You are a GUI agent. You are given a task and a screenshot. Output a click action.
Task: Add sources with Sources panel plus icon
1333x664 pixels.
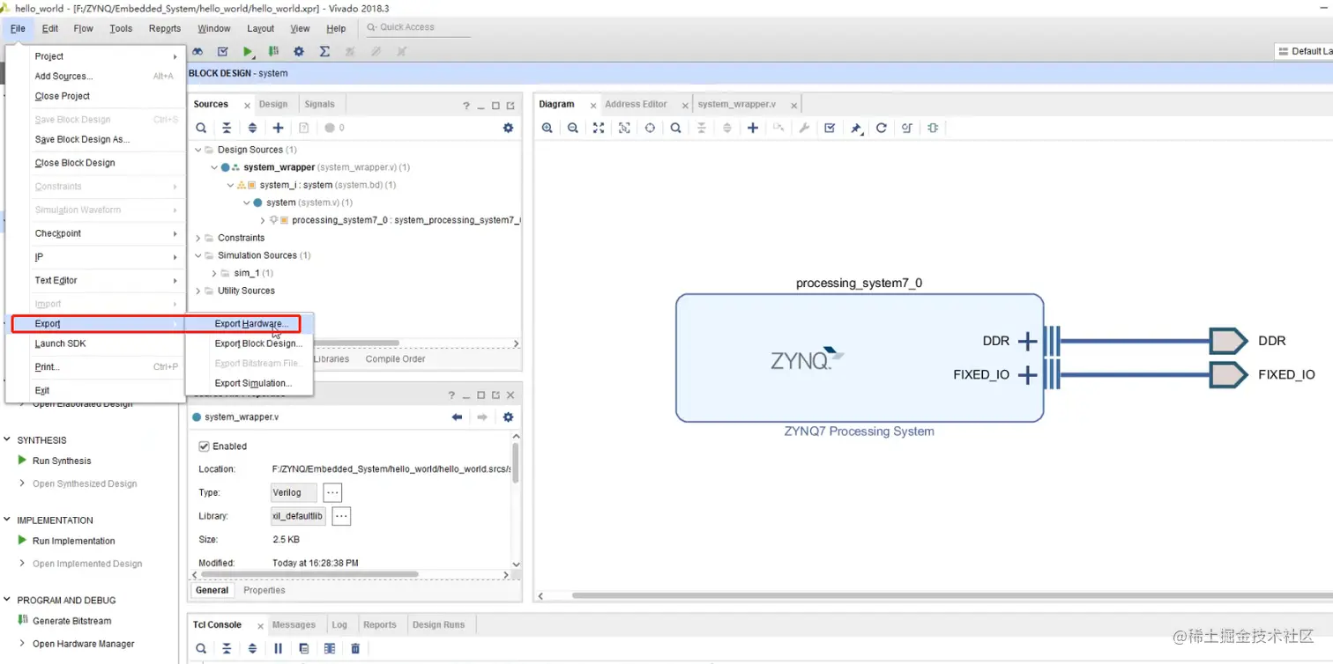(x=278, y=128)
